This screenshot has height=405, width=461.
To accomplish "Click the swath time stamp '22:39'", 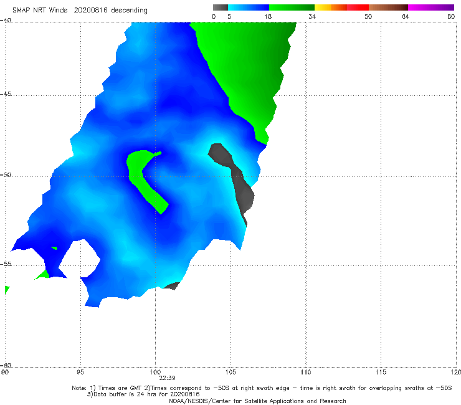I will click(168, 378).
